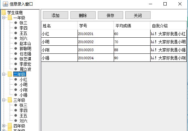Expand the 四年级 tree node
188x131 pixels.
click(4, 126)
